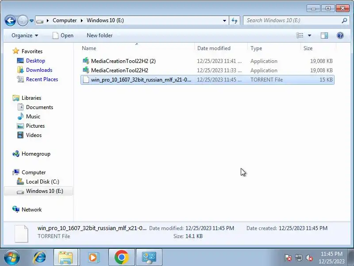Select Windows 10 (E:) in navigation tree
354x266 pixels.
[45, 191]
